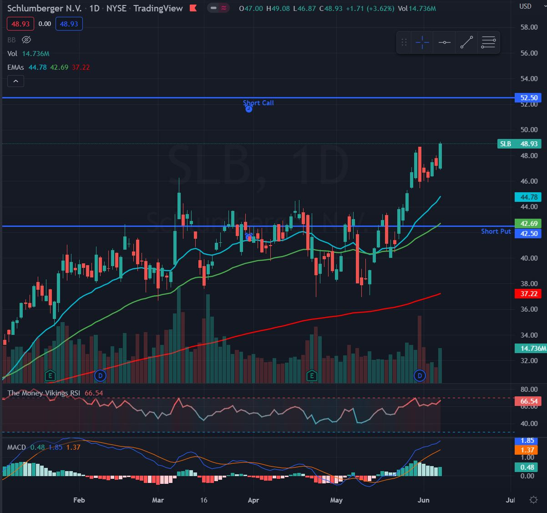The width and height of the screenshot is (547, 513).
Task: Open the January earnings E marker
Action: 51,375
